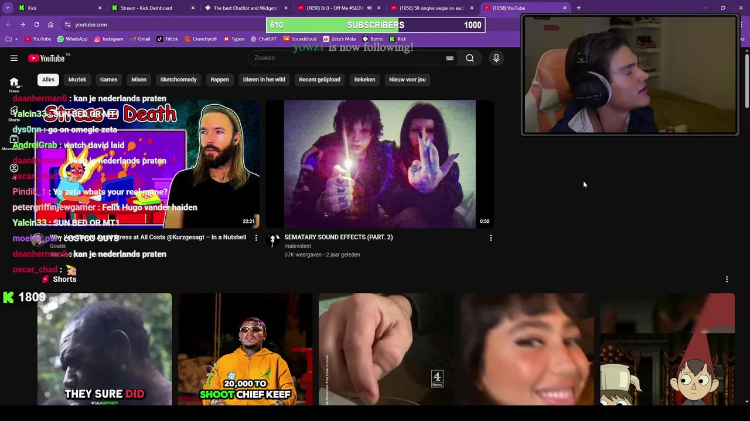Open the YouTube hamburger guide menu
Viewport: 750px width, 421px height.
(14, 58)
